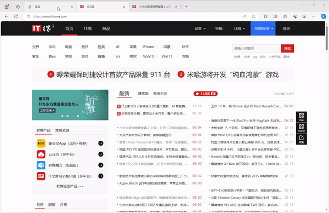Click the 最会买App yellow icon
The width and height of the screenshot is (329, 213).
click(x=41, y=143)
